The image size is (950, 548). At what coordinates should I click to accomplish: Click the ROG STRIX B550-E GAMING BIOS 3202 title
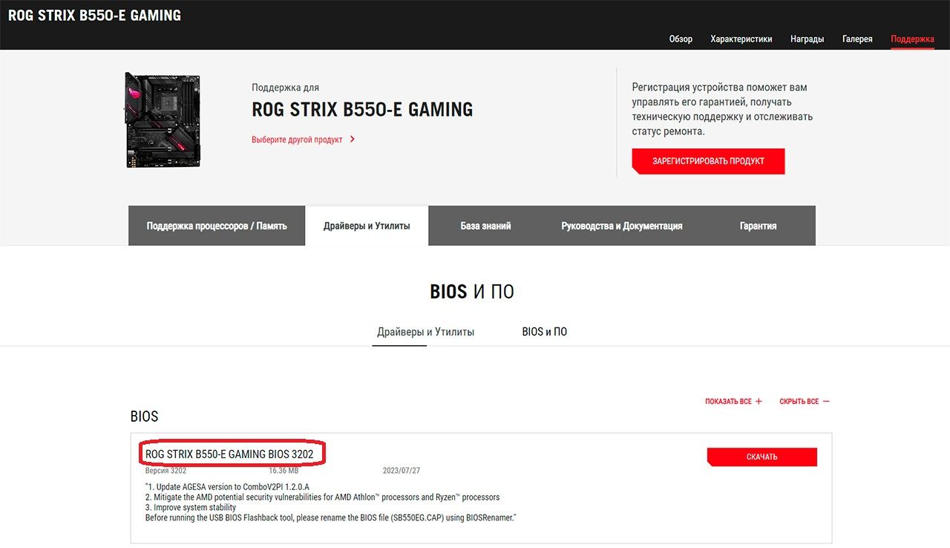[229, 454]
